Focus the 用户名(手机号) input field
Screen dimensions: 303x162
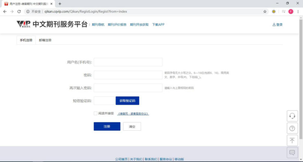(128, 62)
